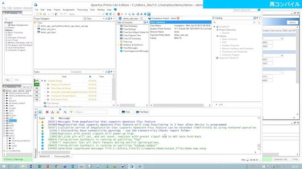
Task: Click horizontal scrollbar under Flow Summary report
Action: [178, 105]
